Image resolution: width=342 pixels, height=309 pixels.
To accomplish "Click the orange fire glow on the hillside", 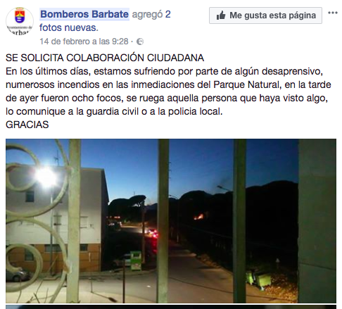I will (199, 217).
